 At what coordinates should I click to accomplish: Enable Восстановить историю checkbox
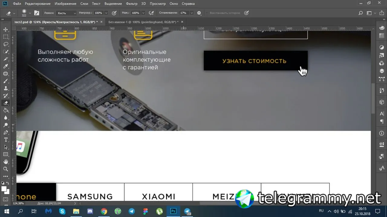coord(207,13)
